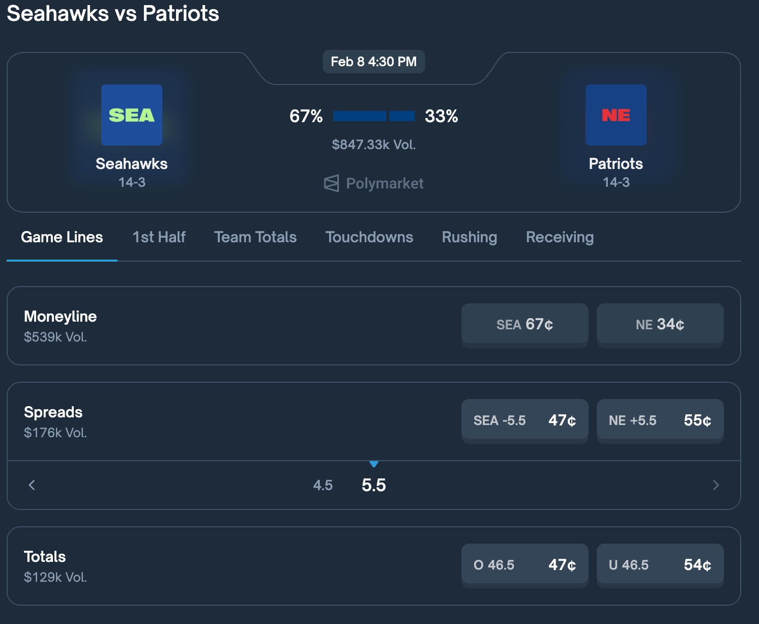The width and height of the screenshot is (759, 624).
Task: Pick NE +5.5 spread at 55¢
Action: click(x=660, y=420)
